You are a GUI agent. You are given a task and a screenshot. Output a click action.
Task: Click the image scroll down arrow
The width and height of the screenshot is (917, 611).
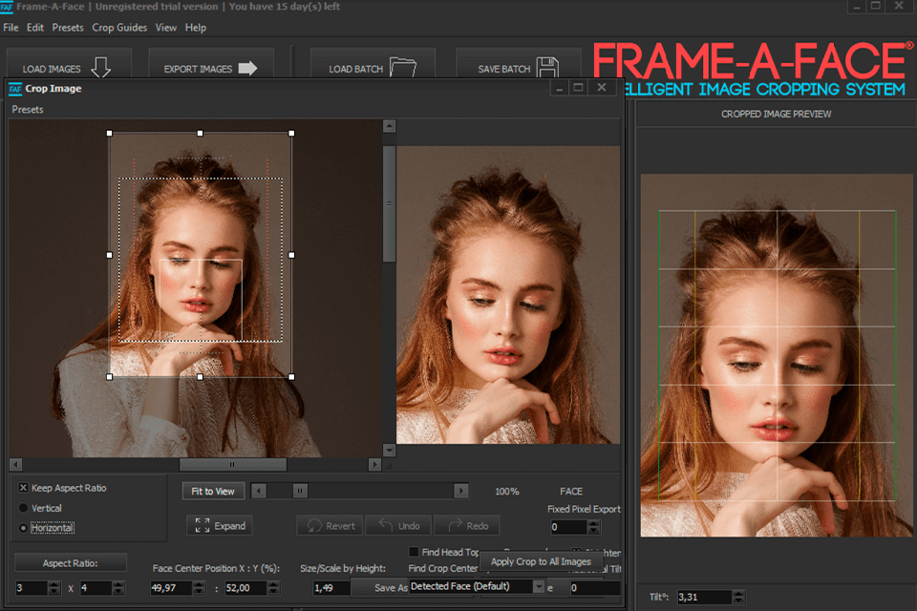point(390,450)
